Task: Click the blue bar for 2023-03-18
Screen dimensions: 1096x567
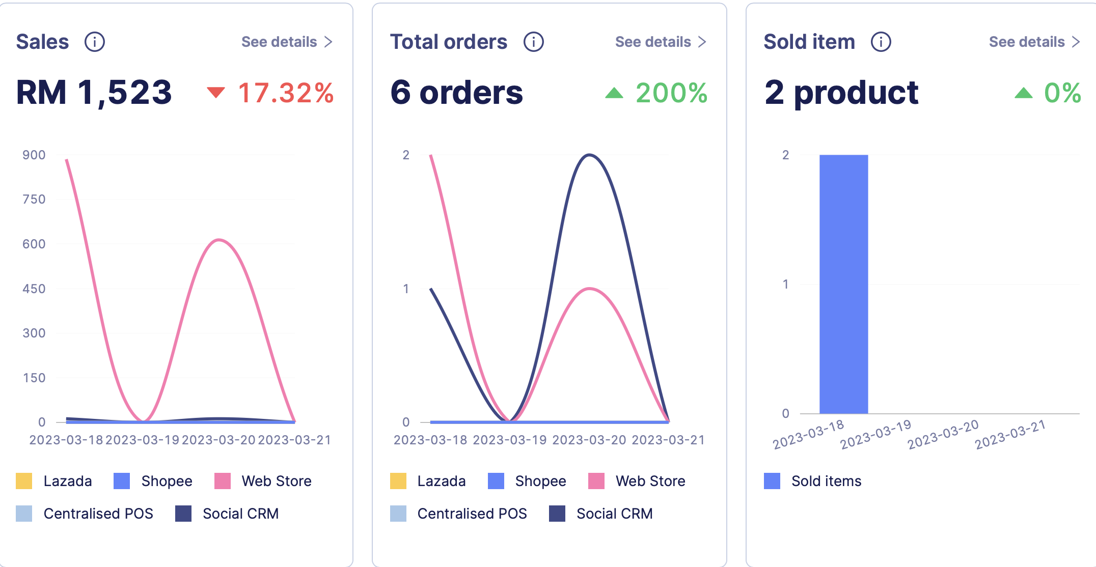Action: (843, 284)
